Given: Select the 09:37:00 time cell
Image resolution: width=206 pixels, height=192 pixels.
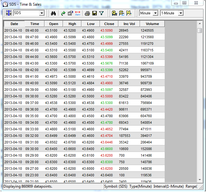Looking at the screenshot, I should point(32,103).
